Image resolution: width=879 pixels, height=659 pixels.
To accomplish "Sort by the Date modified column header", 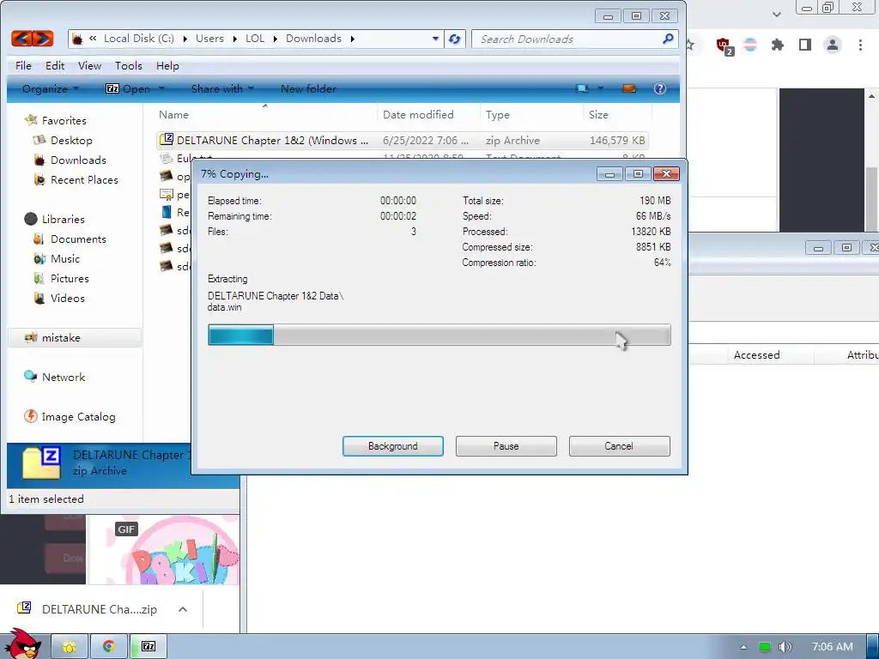I will 428,114.
